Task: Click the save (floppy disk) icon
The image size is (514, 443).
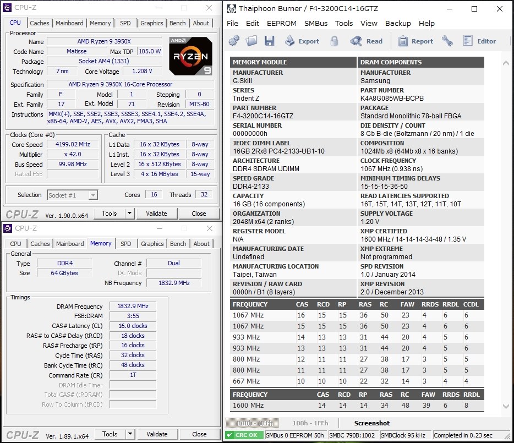Action: pyautogui.click(x=270, y=41)
